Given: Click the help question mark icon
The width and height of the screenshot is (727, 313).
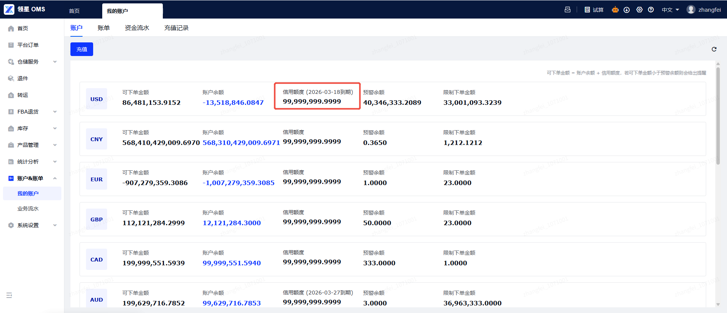Looking at the screenshot, I should [651, 10].
